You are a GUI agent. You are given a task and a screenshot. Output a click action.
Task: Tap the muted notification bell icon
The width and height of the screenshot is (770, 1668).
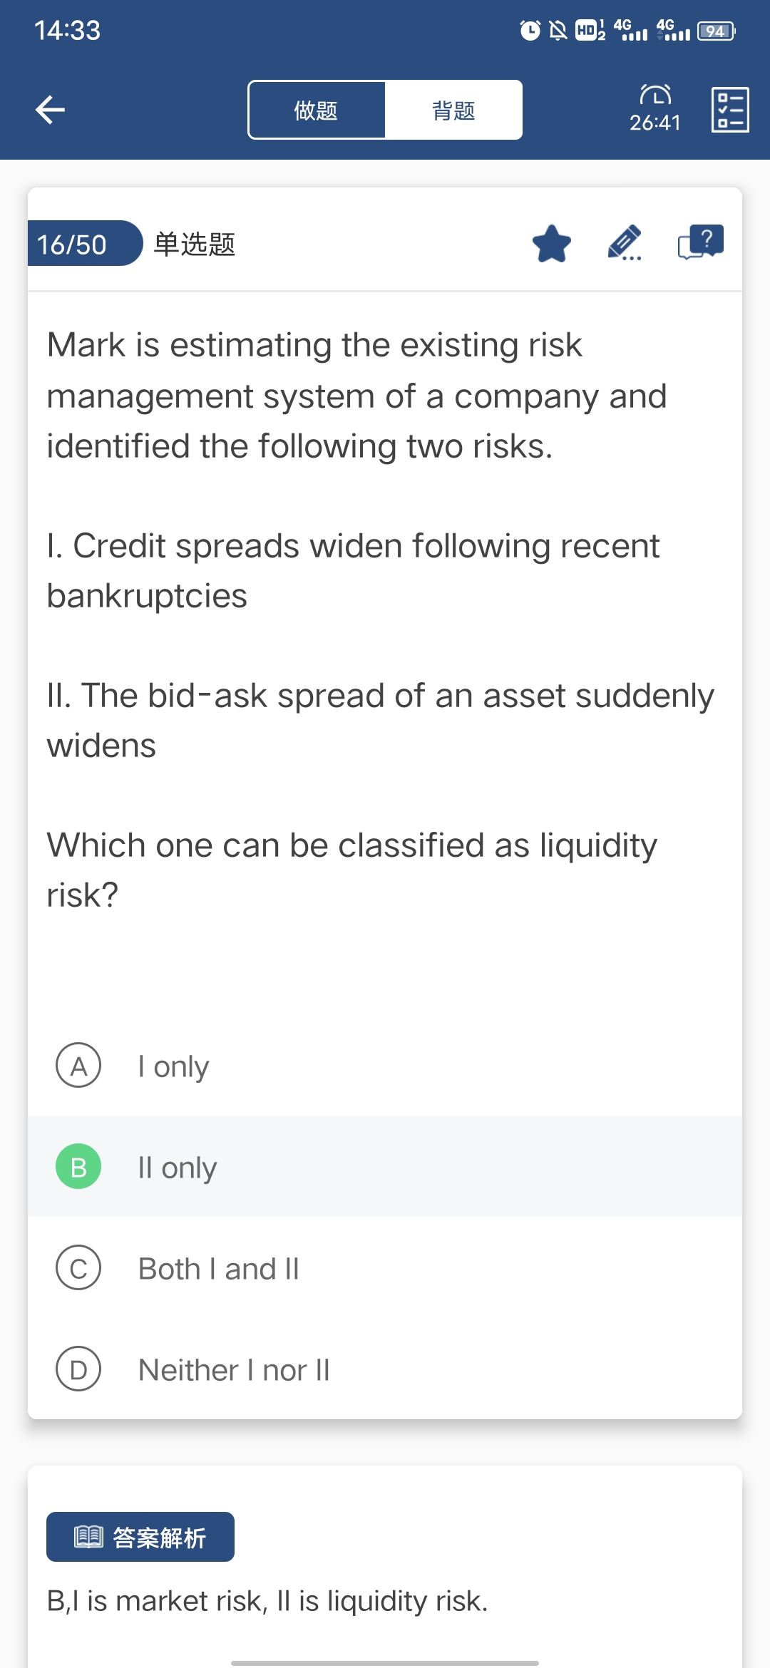[x=558, y=31]
